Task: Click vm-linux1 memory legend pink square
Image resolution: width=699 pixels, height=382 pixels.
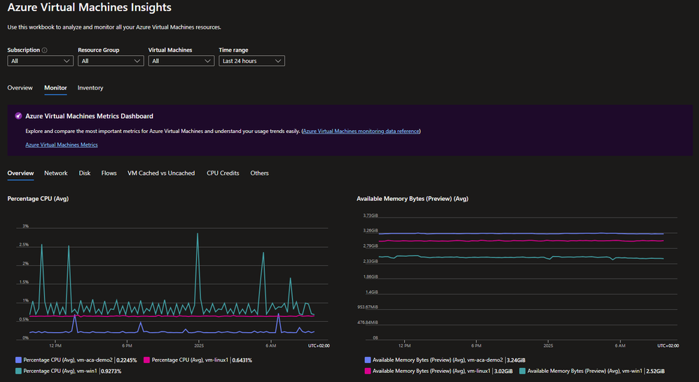Action: (x=368, y=371)
